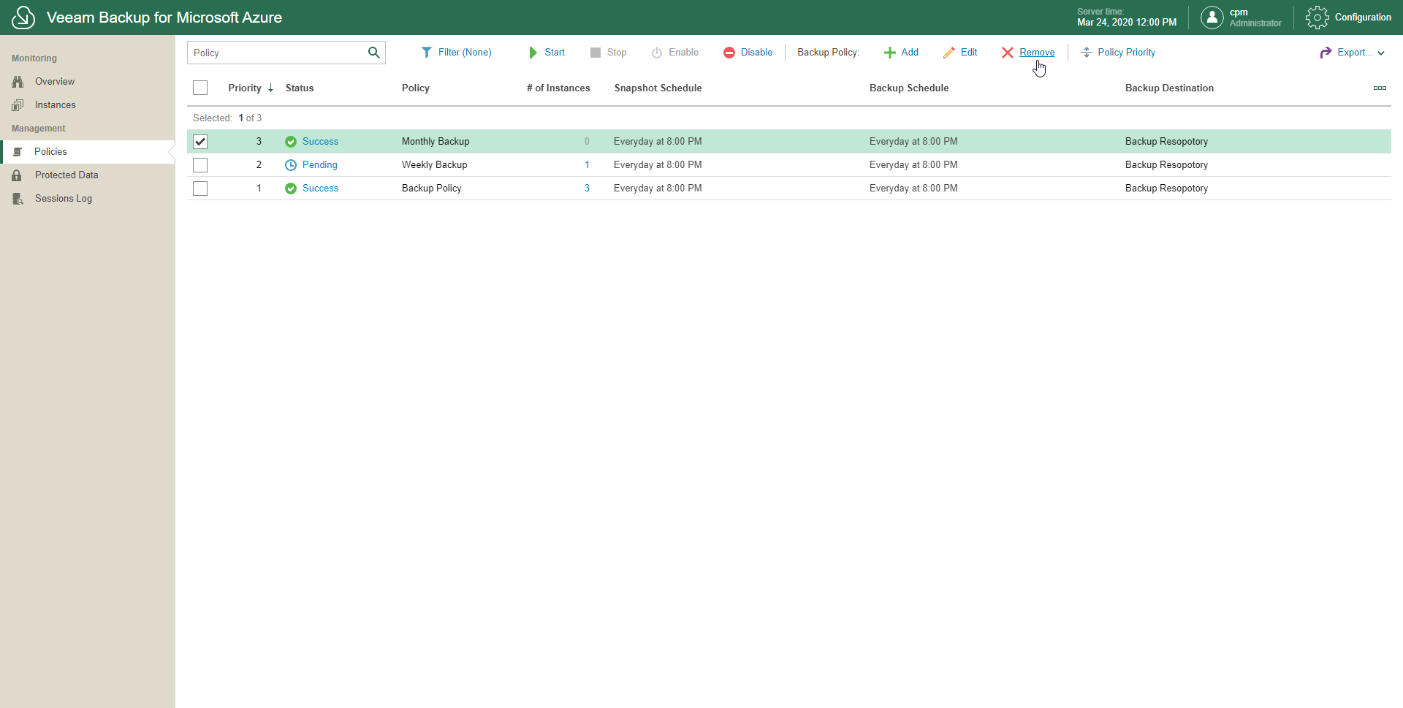
Task: Open Configuration gear
Action: click(x=1349, y=18)
